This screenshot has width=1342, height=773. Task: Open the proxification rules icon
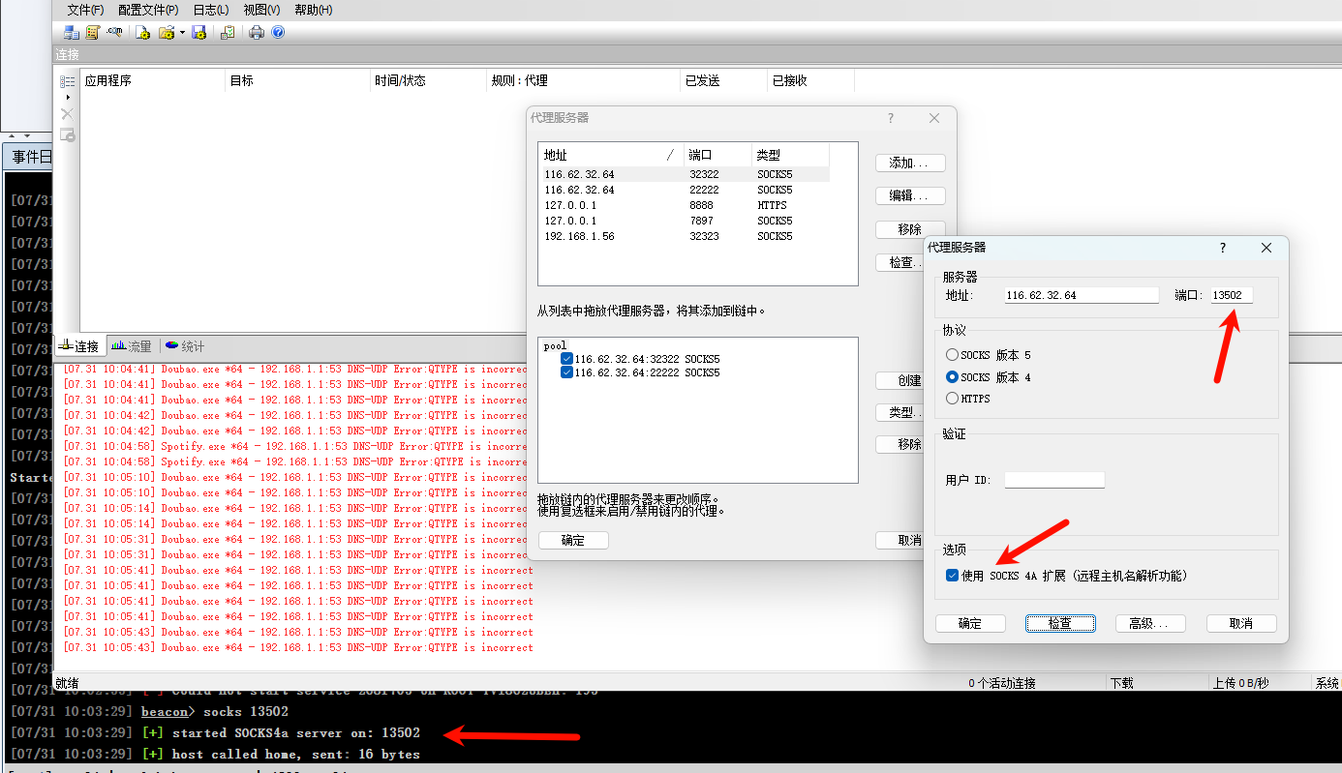point(93,32)
